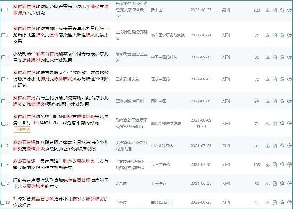Open journal link 新中医
This screenshot has height=209, width=293.
156,10
